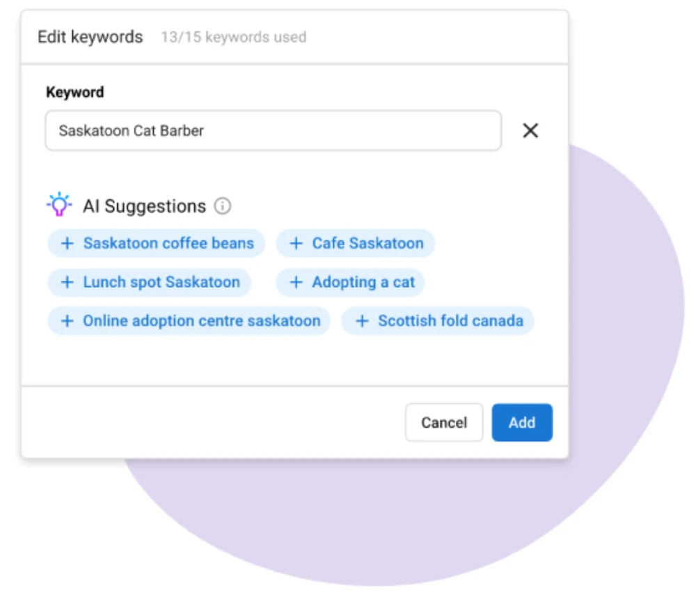Click the plus icon on Scottish fold canada

click(361, 321)
